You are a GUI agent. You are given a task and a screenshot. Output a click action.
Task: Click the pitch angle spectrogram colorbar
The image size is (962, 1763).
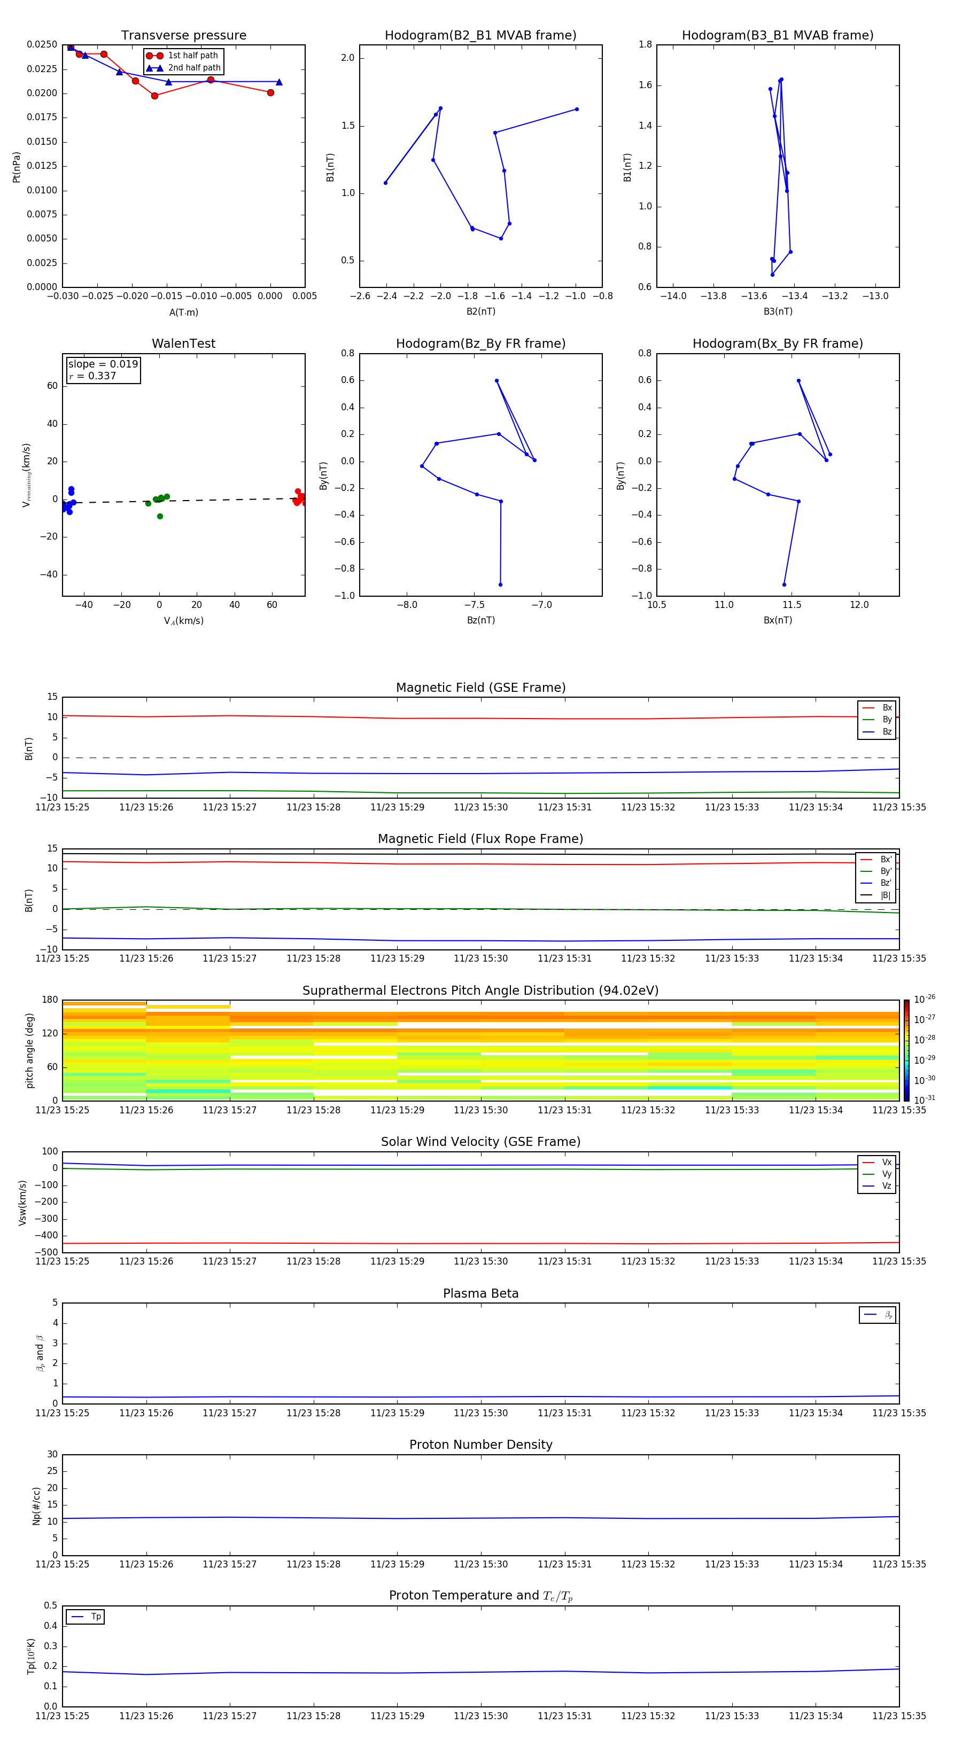(x=906, y=1050)
